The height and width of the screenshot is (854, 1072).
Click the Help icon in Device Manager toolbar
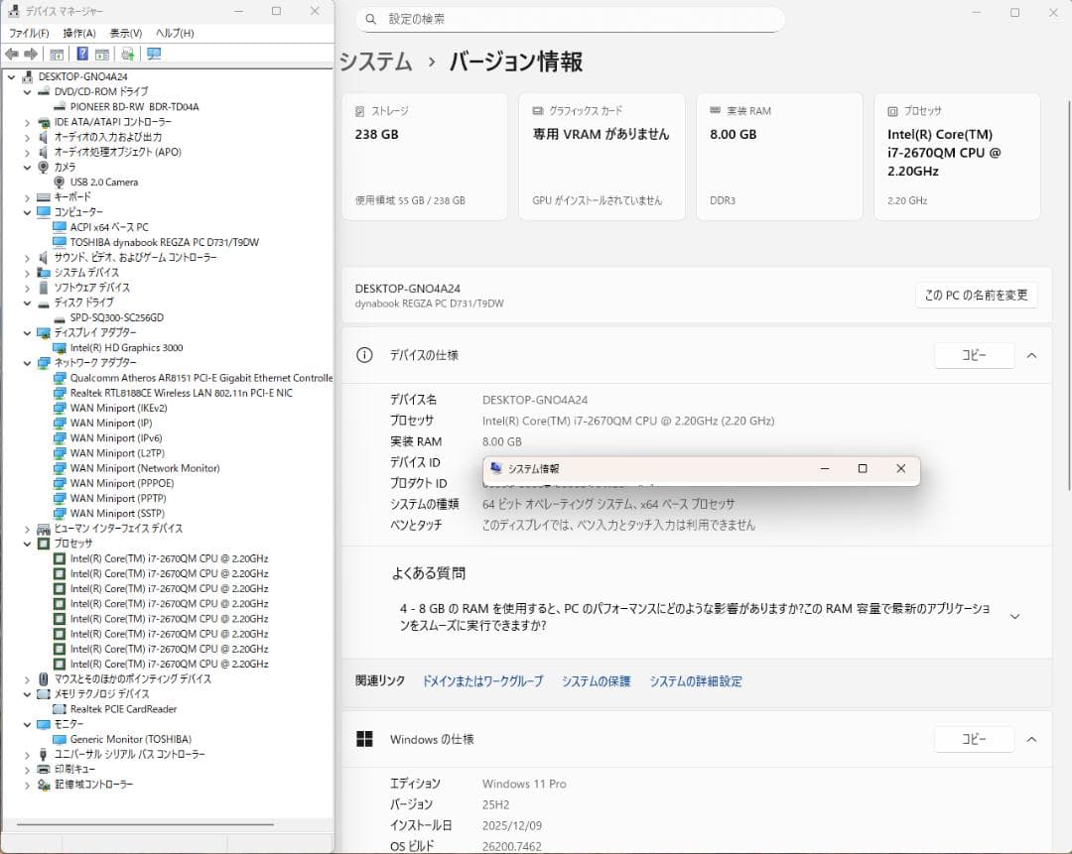(82, 54)
